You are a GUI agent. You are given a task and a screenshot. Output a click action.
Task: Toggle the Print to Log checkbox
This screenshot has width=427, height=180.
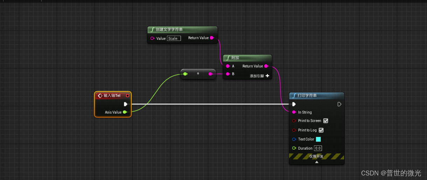tap(321, 130)
